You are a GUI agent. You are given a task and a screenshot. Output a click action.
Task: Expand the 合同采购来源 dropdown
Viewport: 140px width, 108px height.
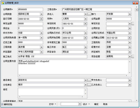pos(41,38)
